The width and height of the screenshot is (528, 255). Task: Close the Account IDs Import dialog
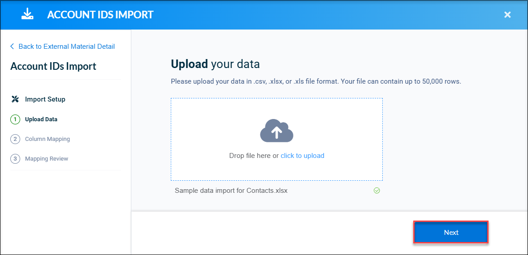pos(507,14)
